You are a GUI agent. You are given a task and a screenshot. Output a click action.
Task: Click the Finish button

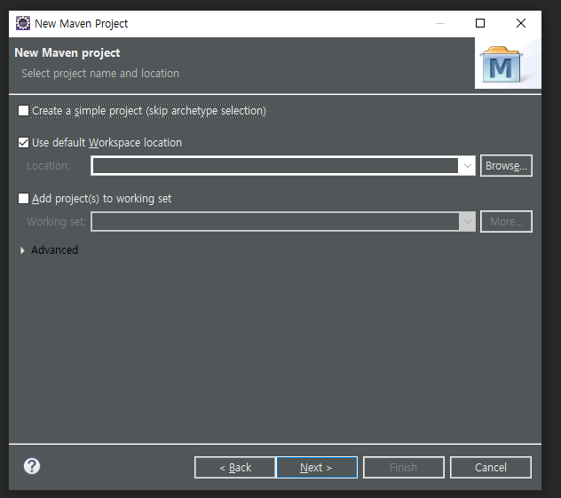coord(404,467)
